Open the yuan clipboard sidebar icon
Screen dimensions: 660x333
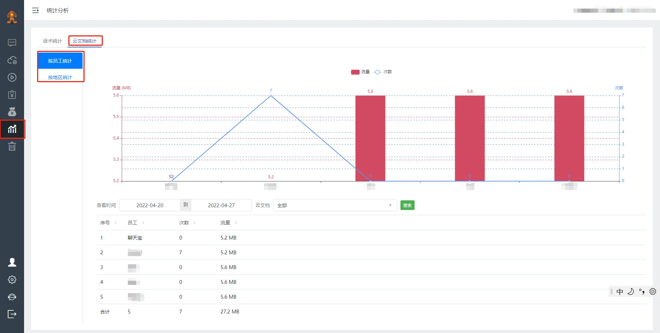pos(12,95)
